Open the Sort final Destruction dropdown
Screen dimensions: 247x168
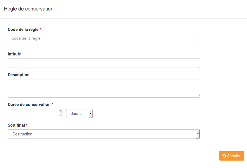[104, 134]
